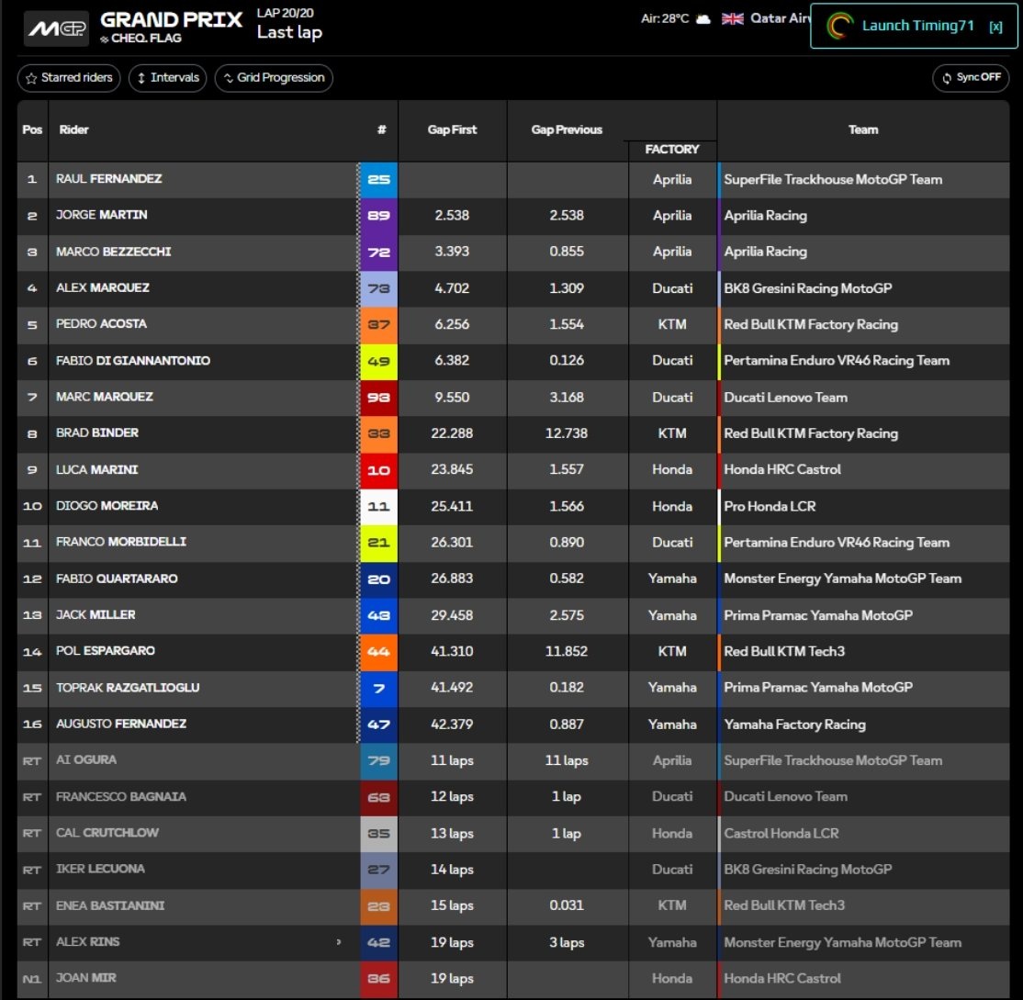This screenshot has height=1000, width=1023.
Task: Click number badge 93 for Marc Marquez
Action: click(378, 398)
